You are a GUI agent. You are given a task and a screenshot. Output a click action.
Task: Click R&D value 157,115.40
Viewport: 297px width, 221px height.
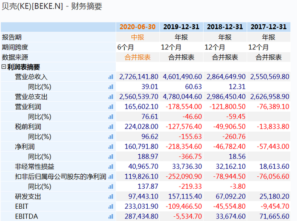pyautogui.click(x=185, y=196)
